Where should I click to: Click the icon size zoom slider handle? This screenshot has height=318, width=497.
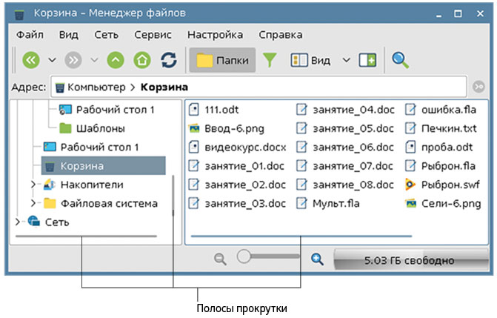[244, 256]
